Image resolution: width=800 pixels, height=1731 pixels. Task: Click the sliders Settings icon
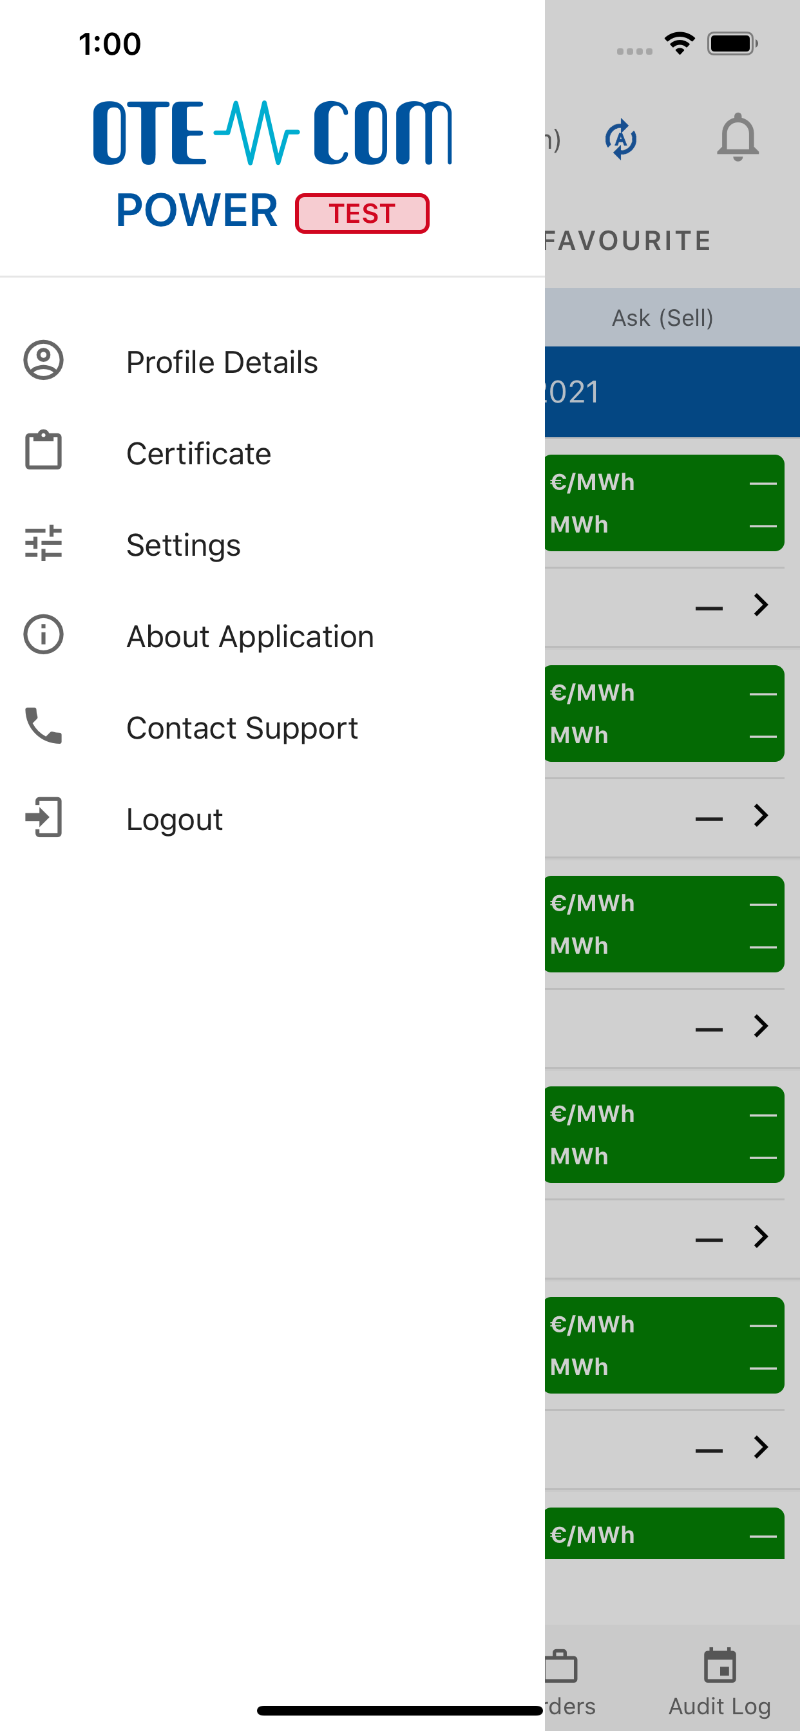pyautogui.click(x=44, y=543)
